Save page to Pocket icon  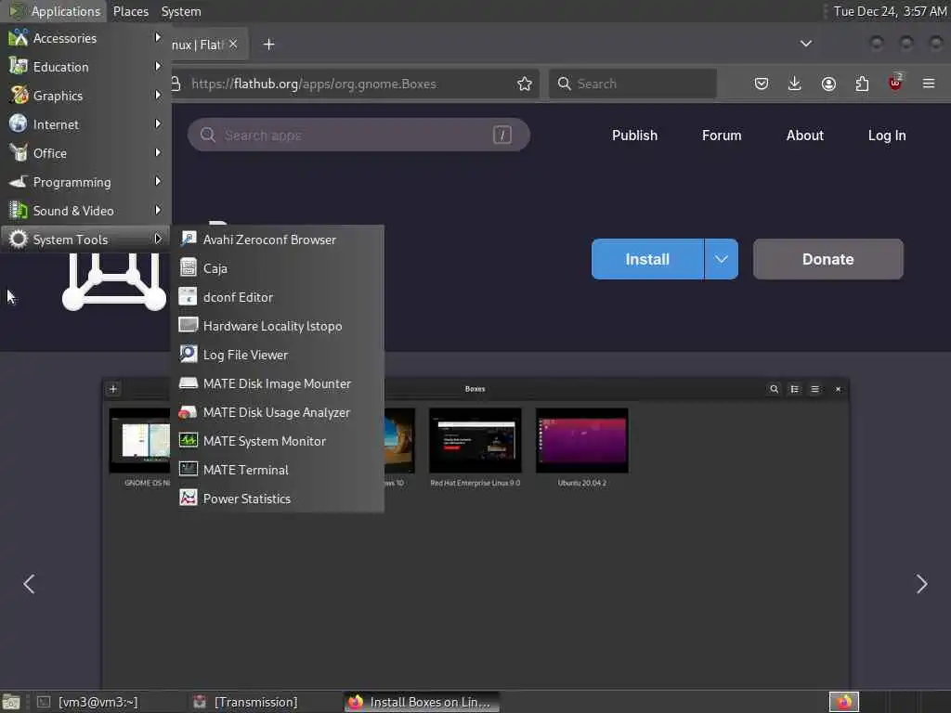click(762, 84)
